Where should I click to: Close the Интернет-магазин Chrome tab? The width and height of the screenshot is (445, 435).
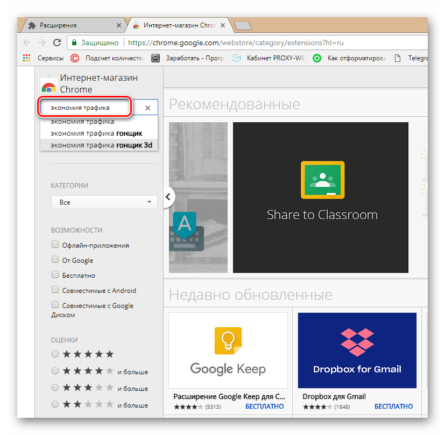click(x=223, y=25)
